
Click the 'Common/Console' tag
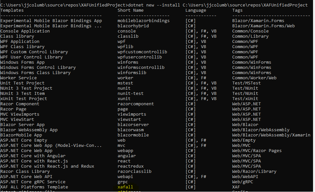coord(251,31)
